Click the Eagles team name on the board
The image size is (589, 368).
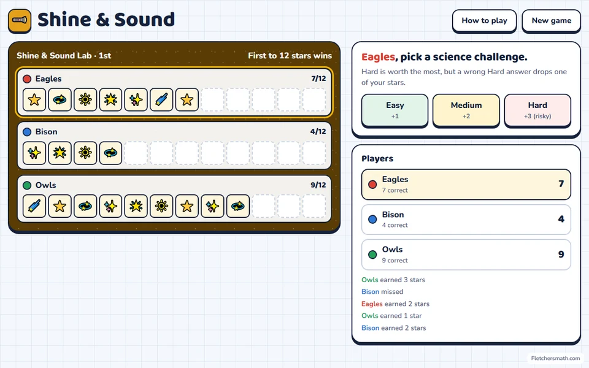tap(48, 79)
